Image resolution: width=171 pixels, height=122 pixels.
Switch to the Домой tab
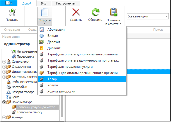point(27,3)
